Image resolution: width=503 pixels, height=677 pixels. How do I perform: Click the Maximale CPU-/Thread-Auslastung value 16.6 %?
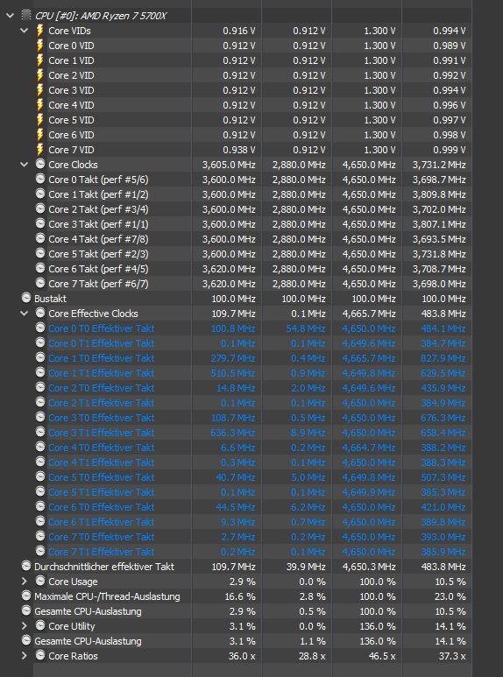240,596
